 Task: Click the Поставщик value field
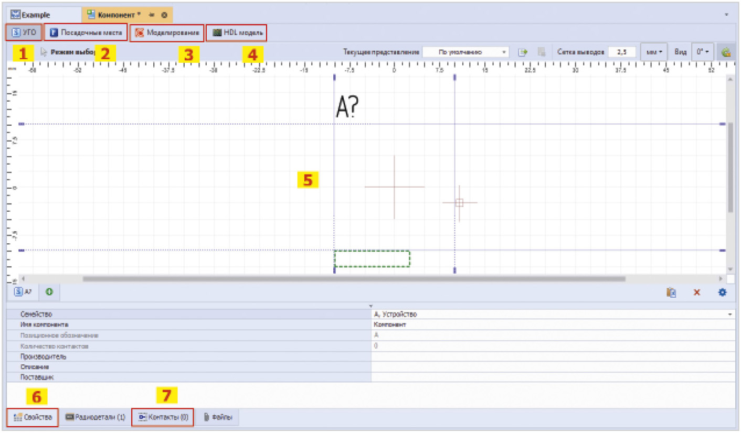553,377
